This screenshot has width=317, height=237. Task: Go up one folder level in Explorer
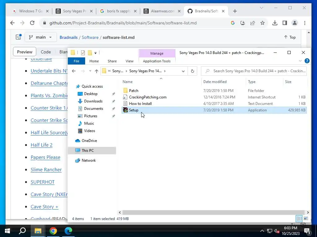97,71
